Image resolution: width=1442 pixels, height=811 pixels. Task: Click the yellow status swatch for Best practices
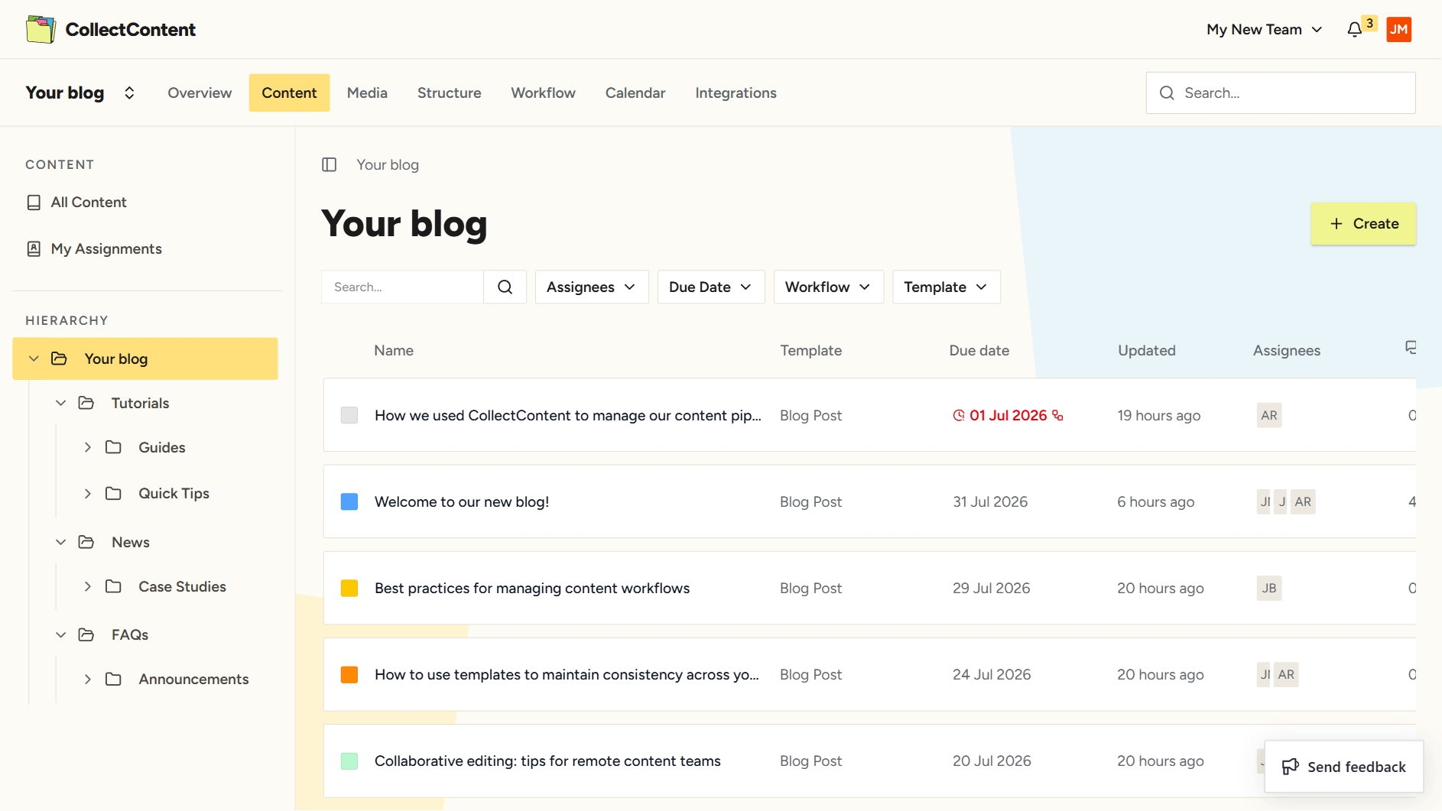pyautogui.click(x=349, y=588)
